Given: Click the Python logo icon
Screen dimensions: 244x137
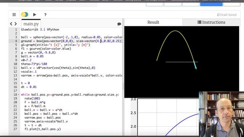Looking at the screenshot, I should (x=24, y=14).
